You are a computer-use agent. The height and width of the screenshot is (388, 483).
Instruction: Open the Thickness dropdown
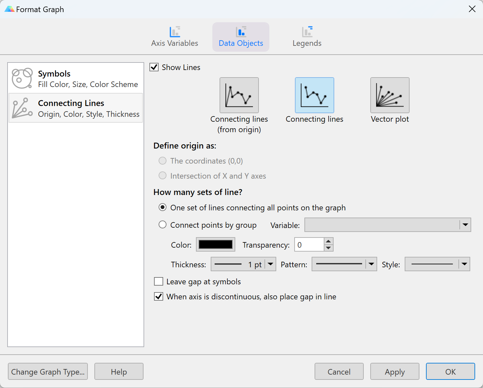[270, 264]
